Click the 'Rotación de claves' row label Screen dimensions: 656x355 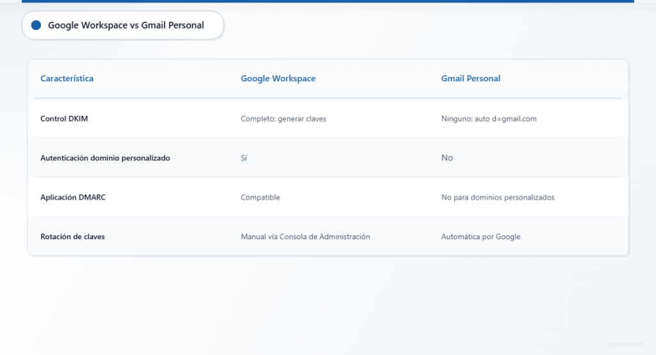pos(72,237)
